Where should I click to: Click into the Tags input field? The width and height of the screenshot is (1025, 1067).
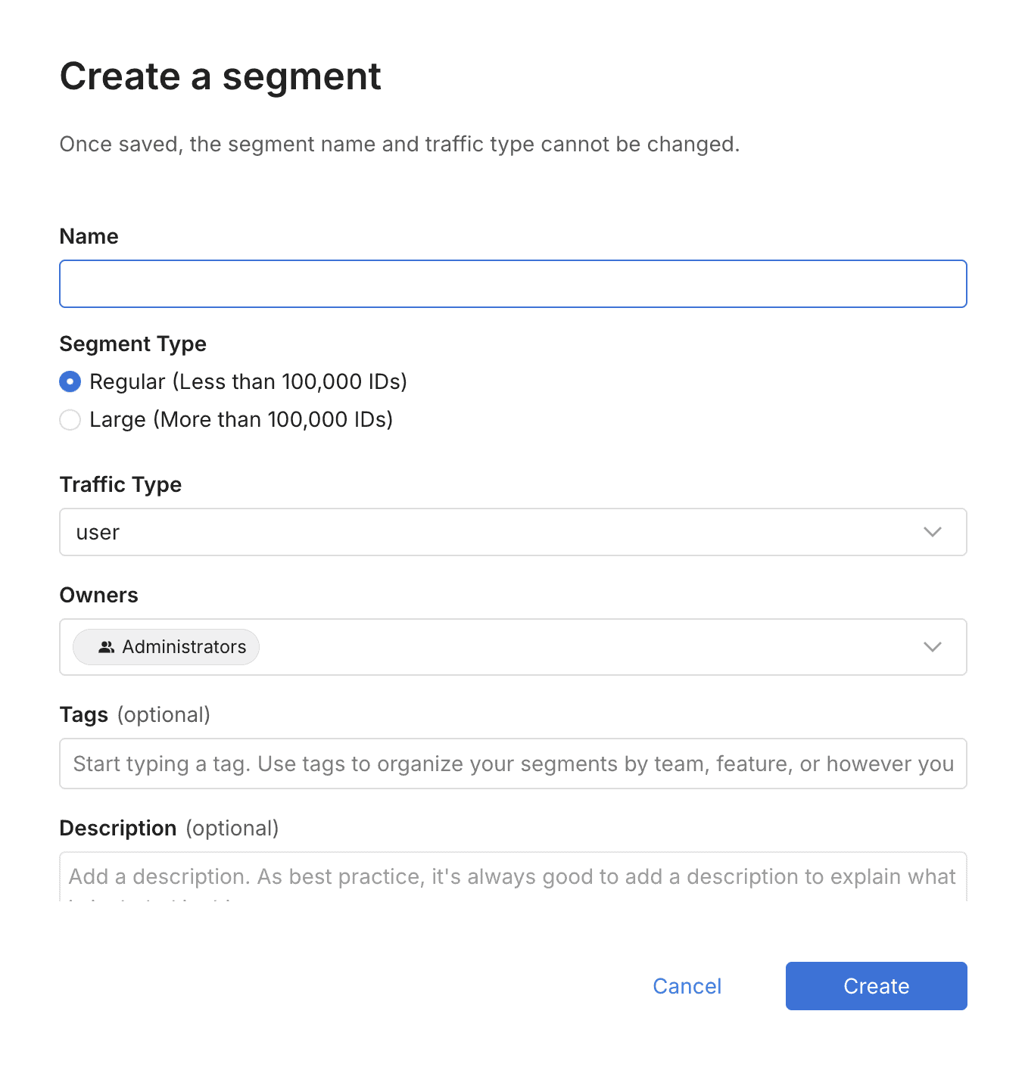pos(512,764)
